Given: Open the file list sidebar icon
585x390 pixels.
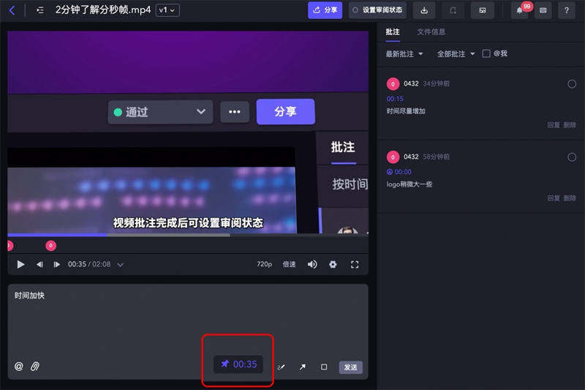Looking at the screenshot, I should [x=40, y=10].
